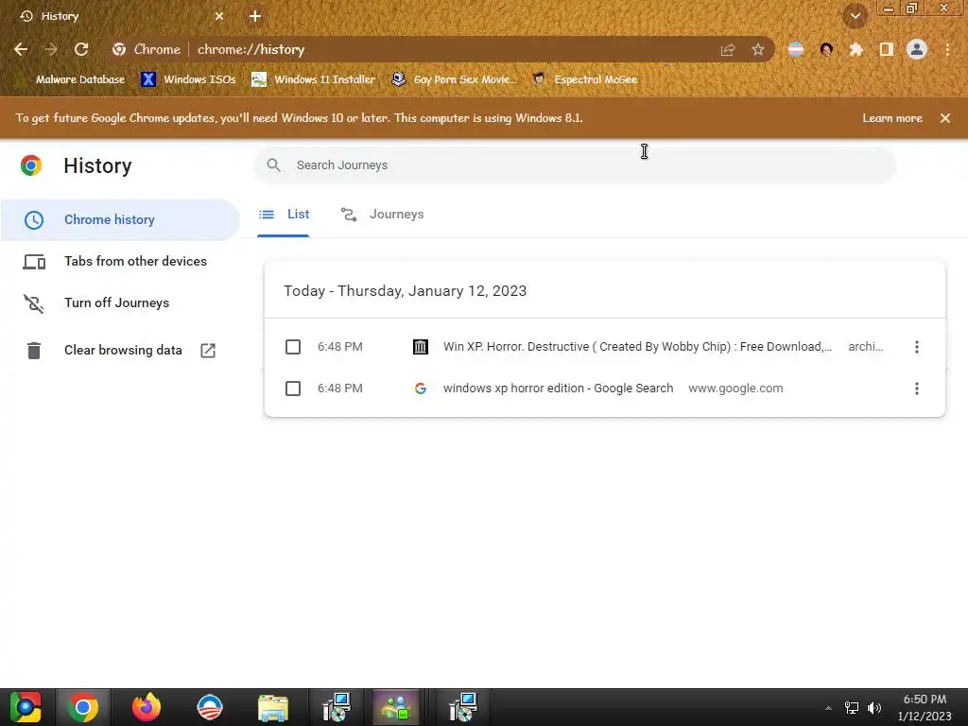Click Turn off Journeys
Screen dimensions: 968x726
tap(120, 302)
